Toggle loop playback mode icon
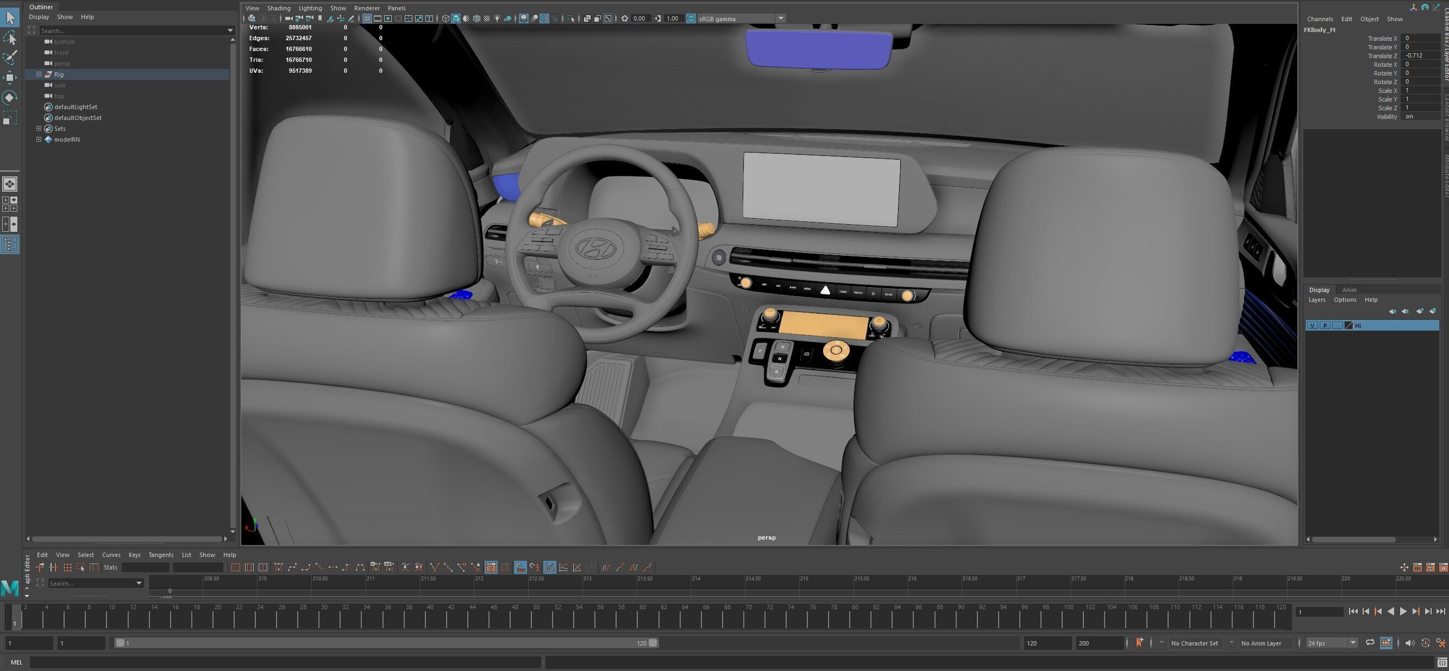Screen dimensions: 1449x671 click(x=1370, y=643)
